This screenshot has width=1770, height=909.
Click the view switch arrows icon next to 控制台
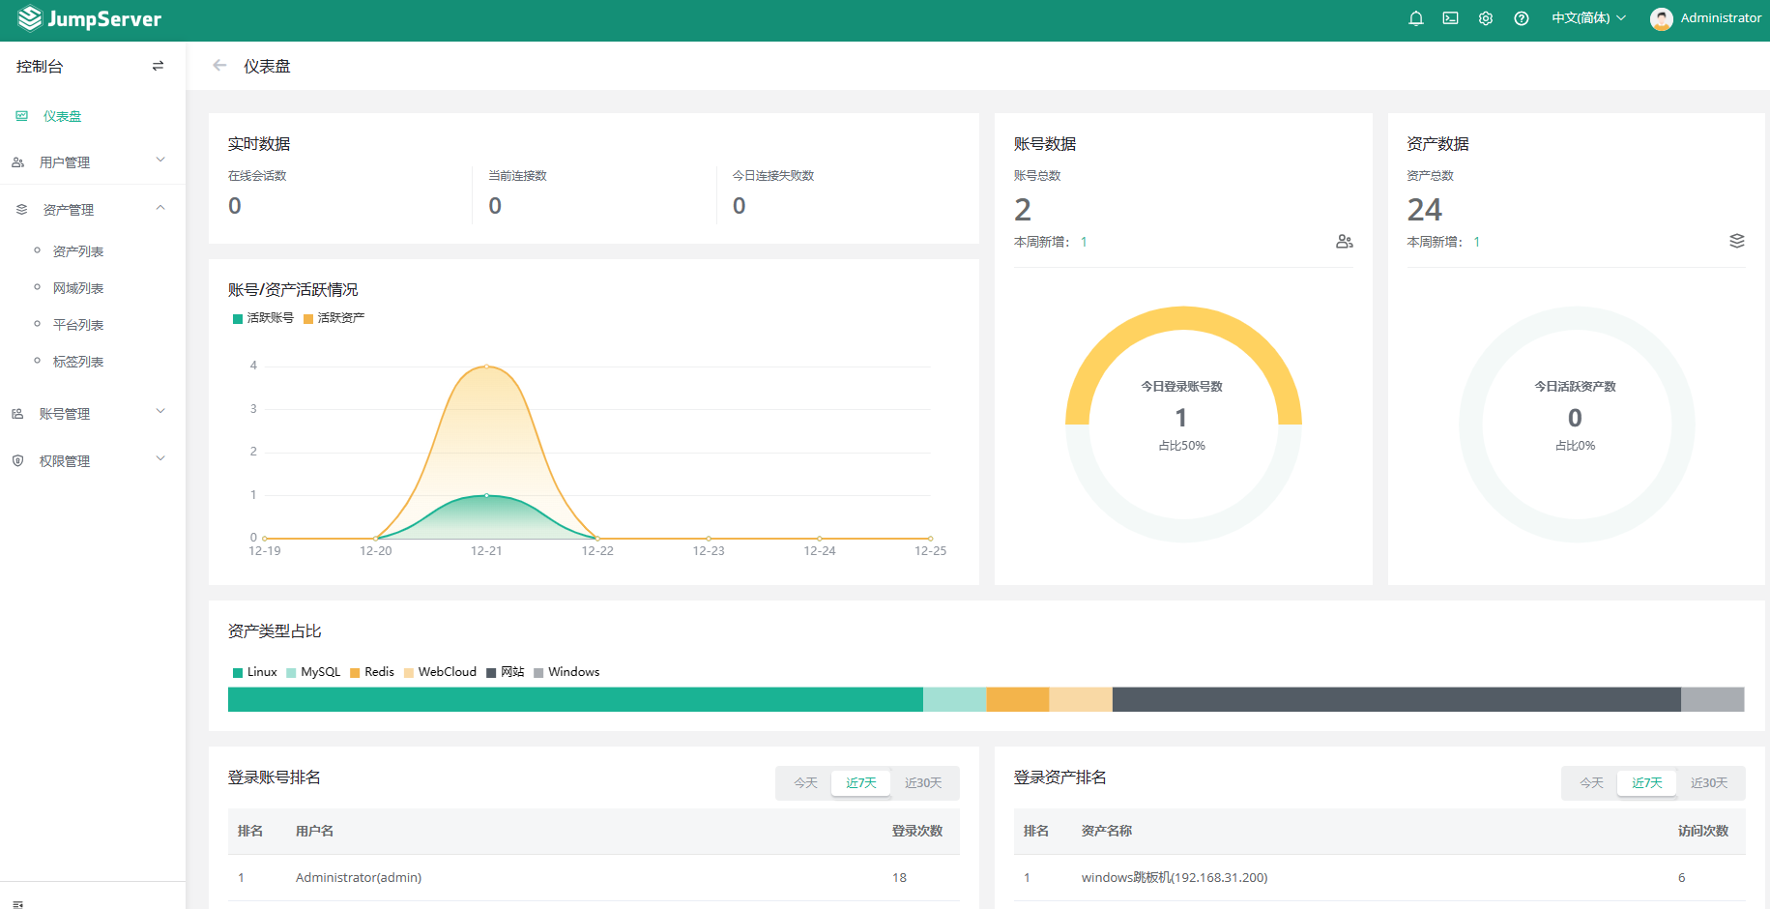158,67
